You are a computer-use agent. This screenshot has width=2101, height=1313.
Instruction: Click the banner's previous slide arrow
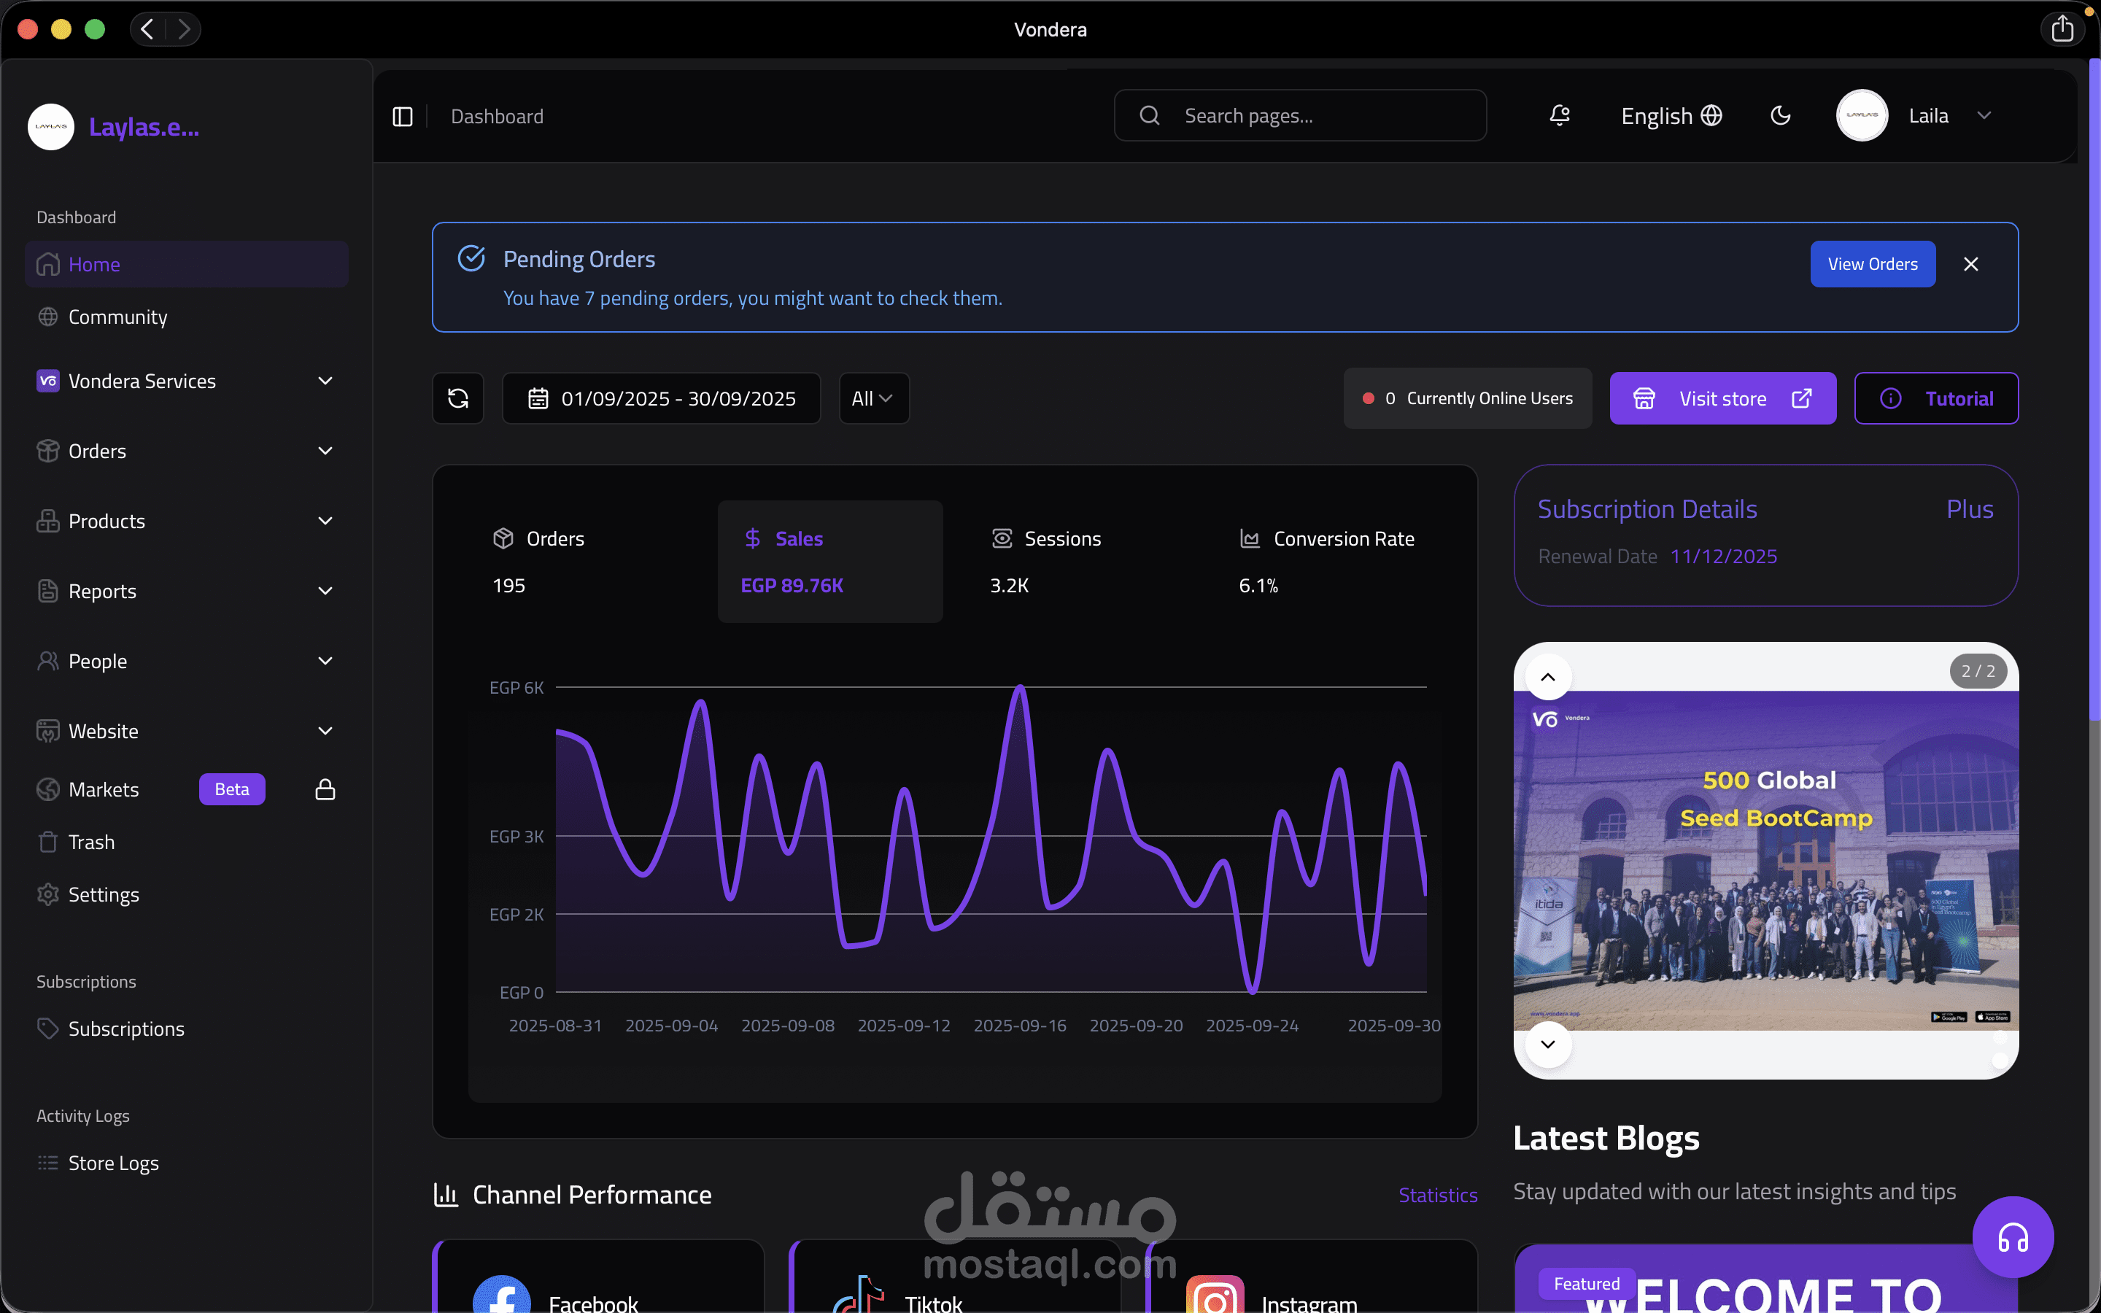coord(1548,675)
